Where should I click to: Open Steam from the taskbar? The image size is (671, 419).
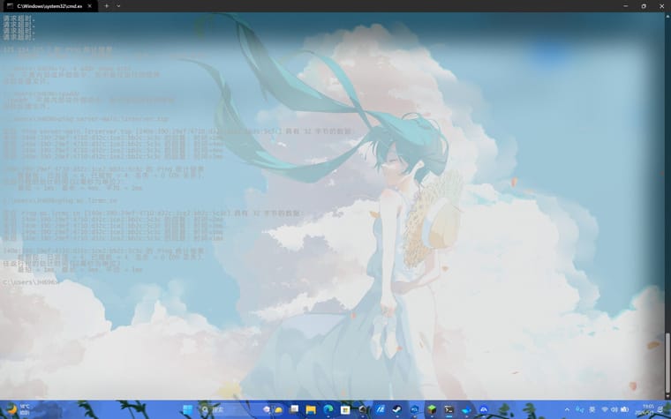point(397,409)
